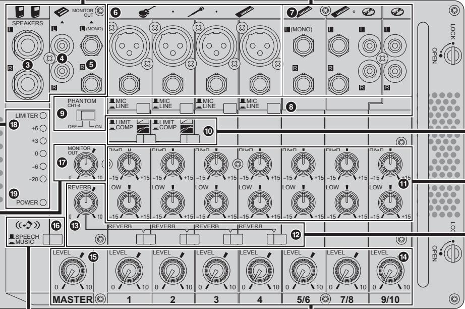Click the channel 4 XLR input connector
The width and height of the screenshot is (465, 309).
[x=260, y=46]
